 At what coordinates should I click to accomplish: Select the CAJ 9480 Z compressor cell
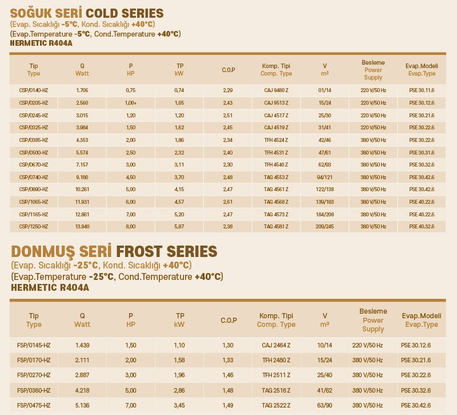point(276,90)
